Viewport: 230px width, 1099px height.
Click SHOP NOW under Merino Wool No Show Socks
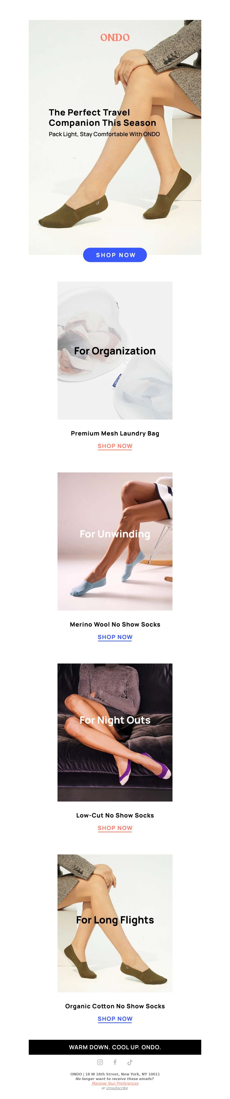click(115, 637)
